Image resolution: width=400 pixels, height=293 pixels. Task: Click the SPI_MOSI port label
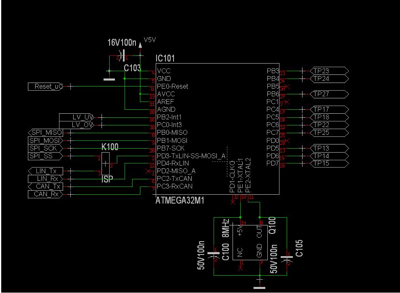click(45, 140)
